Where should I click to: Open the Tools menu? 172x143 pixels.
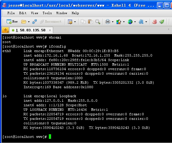pyautogui.click(x=47, y=13)
